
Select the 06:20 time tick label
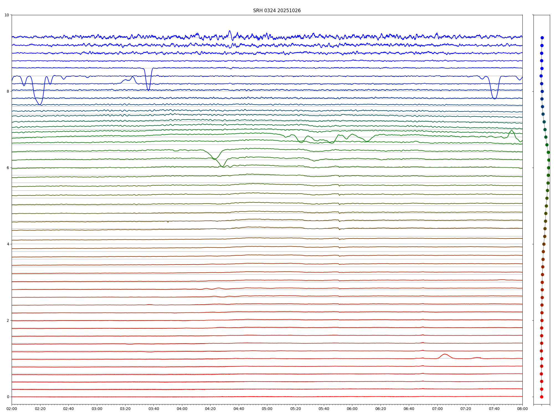pos(381,409)
